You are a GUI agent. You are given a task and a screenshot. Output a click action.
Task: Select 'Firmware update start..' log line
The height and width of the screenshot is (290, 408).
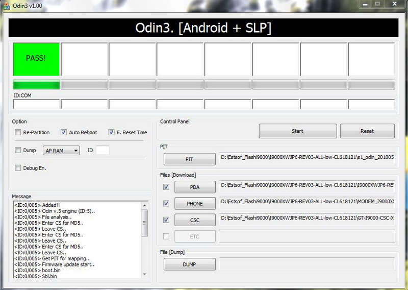[55, 264]
